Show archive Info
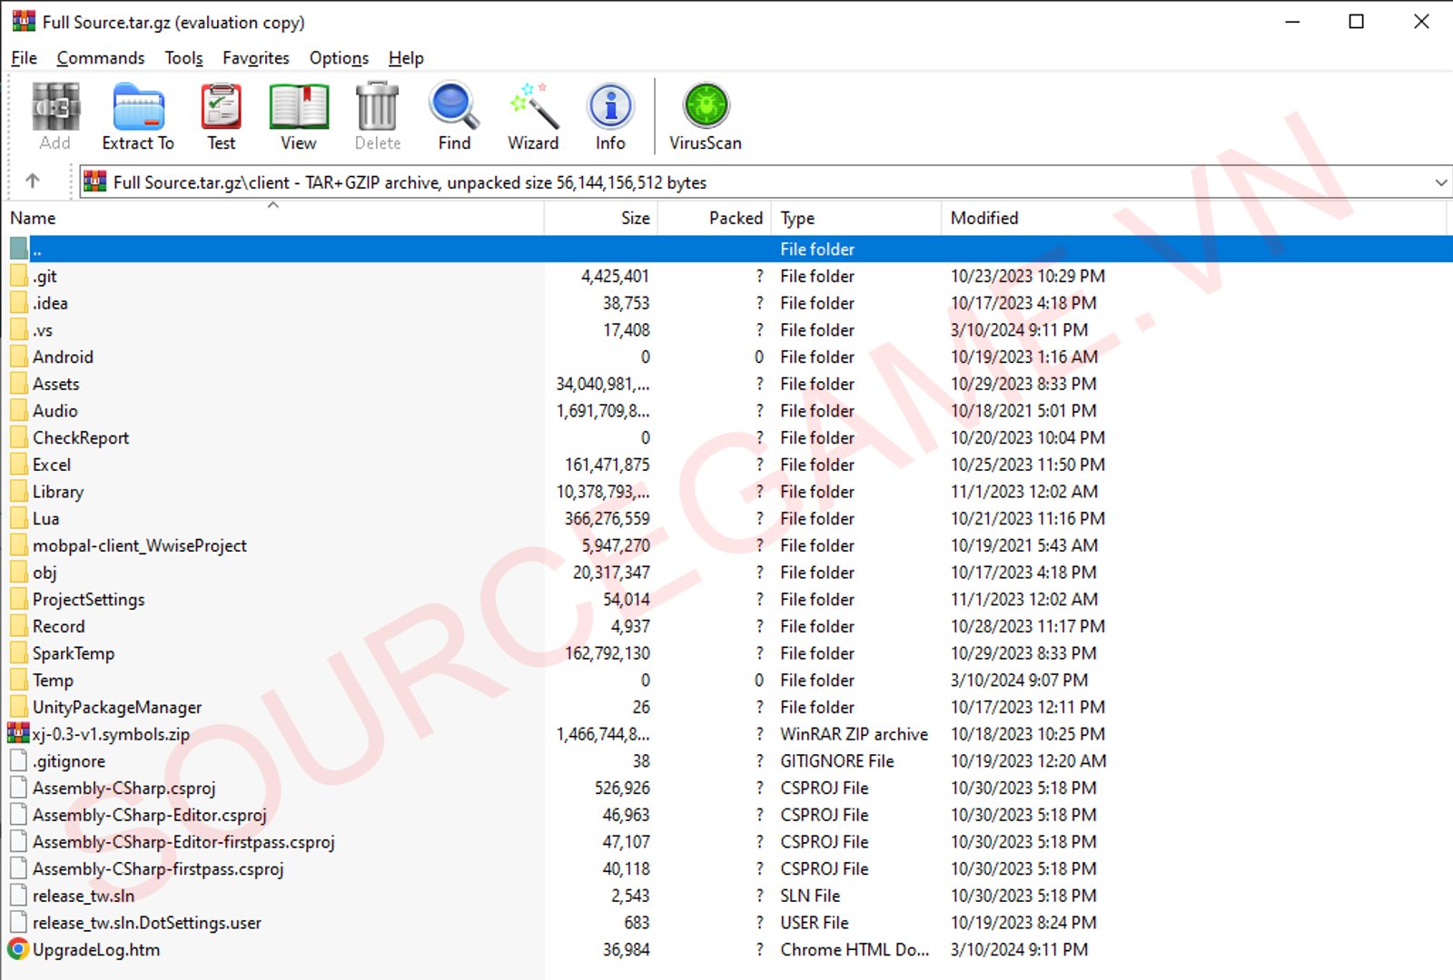 tap(610, 116)
